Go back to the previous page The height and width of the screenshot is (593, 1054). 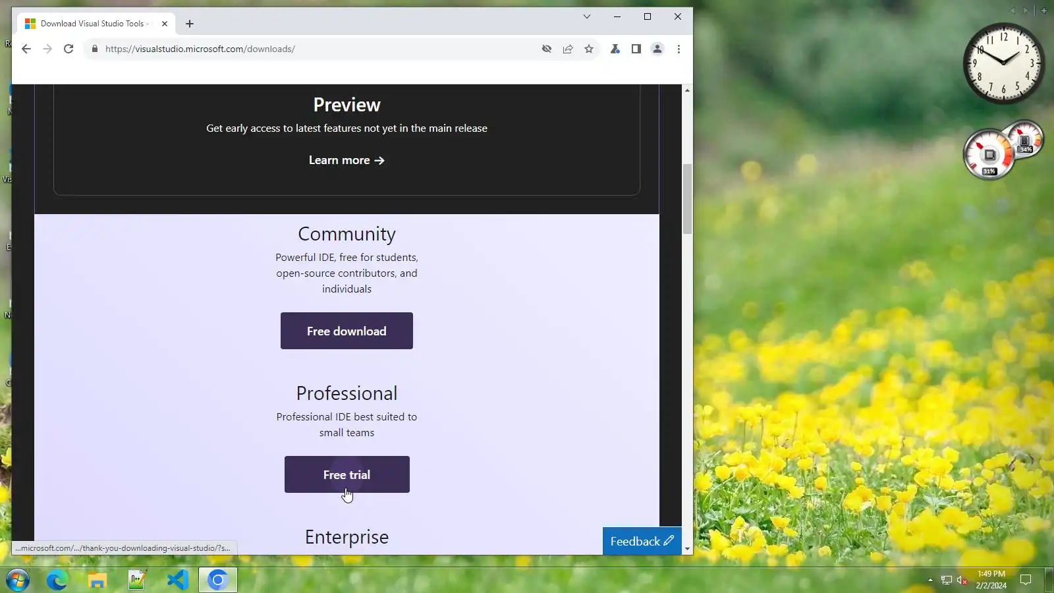point(26,49)
